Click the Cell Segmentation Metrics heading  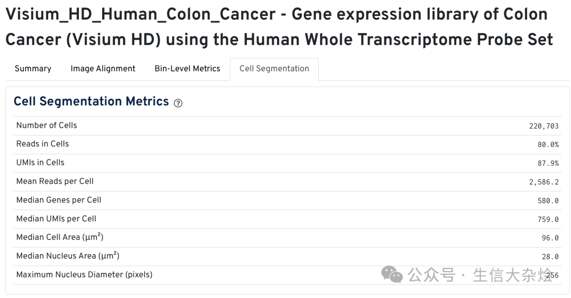point(91,101)
